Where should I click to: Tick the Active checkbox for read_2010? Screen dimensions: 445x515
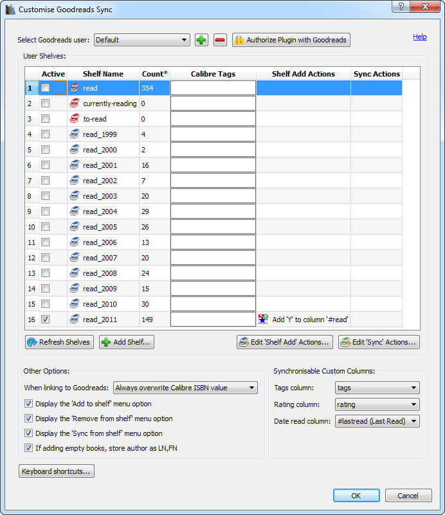click(45, 304)
